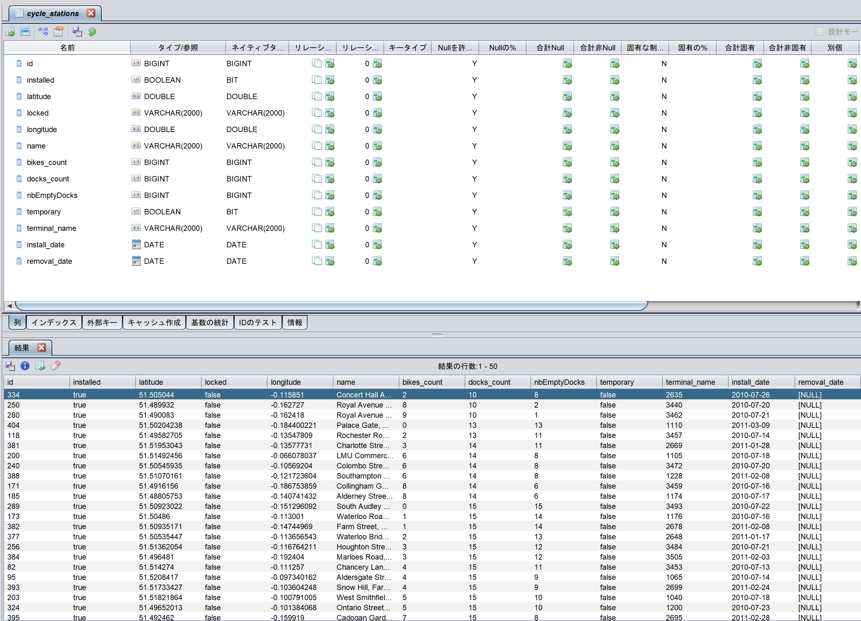This screenshot has width=861, height=621.
Task: Click the latitude cell '51.5208417'
Action: [x=168, y=577]
